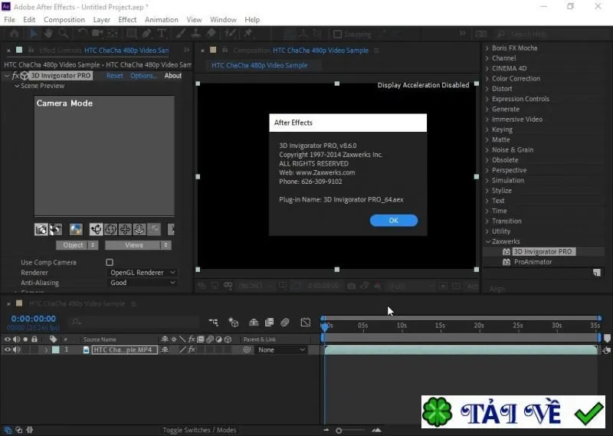
Task: Click Reset for 3D Invigorator PRO
Action: [x=114, y=76]
